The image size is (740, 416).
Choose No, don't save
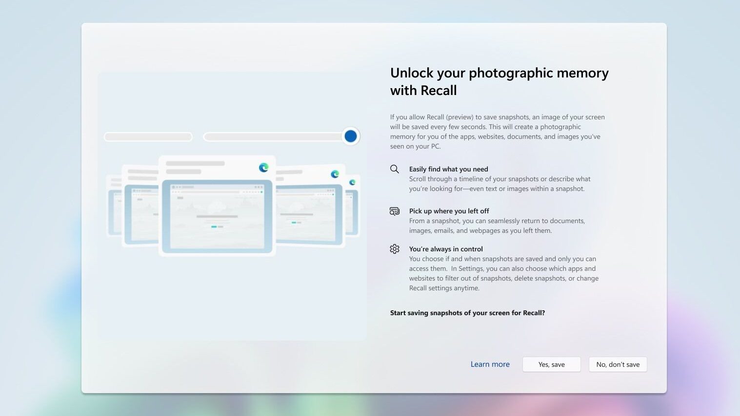(618, 364)
